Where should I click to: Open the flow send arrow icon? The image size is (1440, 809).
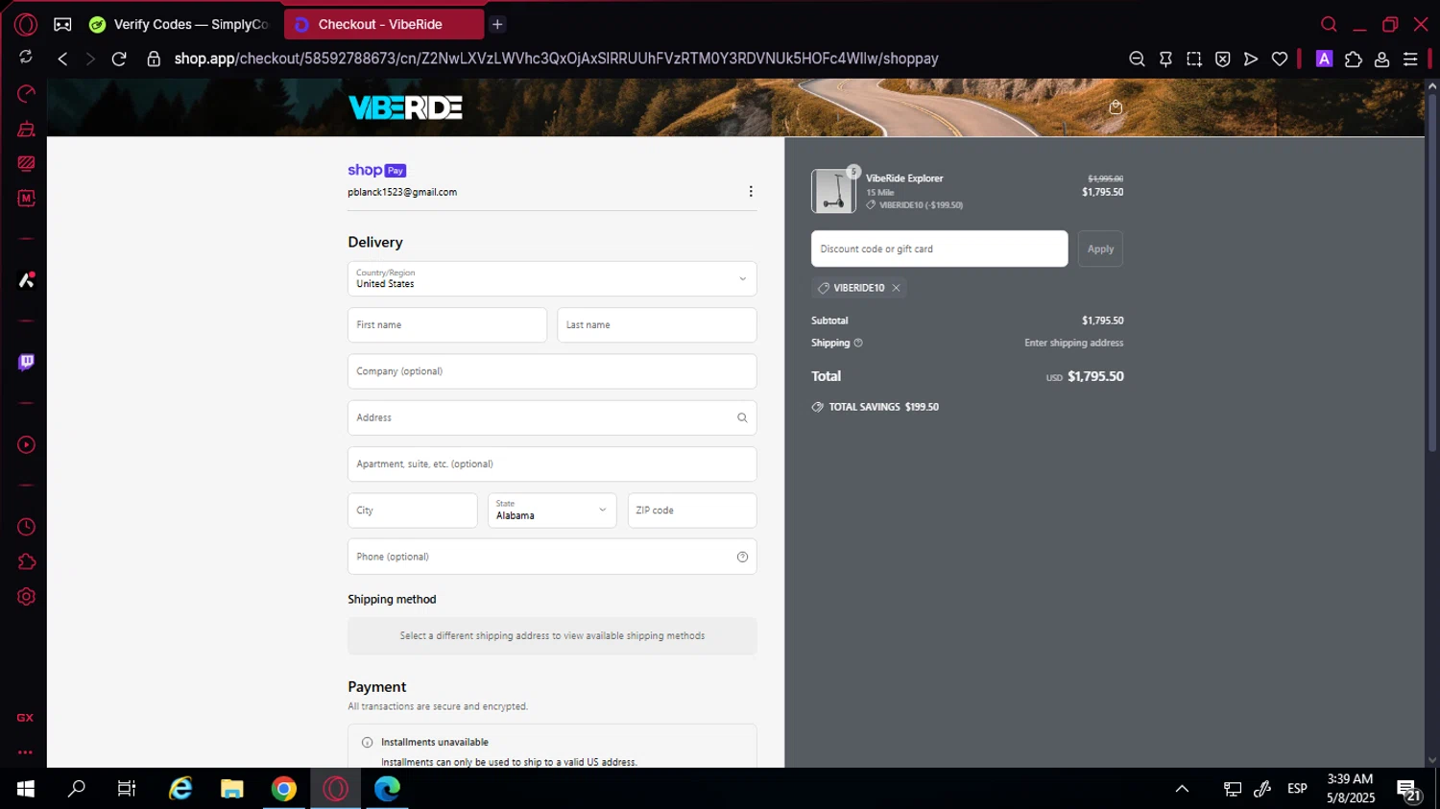coord(1251,59)
